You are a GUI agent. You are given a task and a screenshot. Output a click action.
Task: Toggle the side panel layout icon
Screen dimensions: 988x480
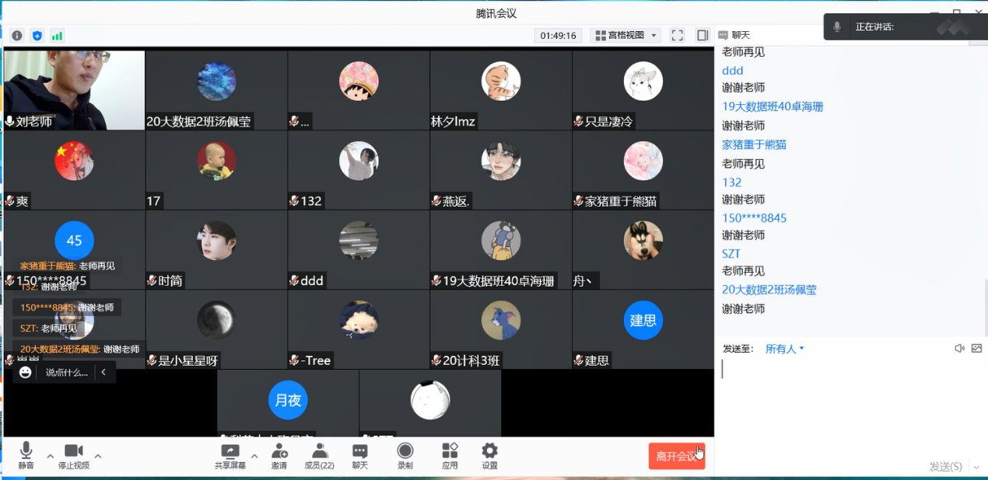tap(702, 36)
